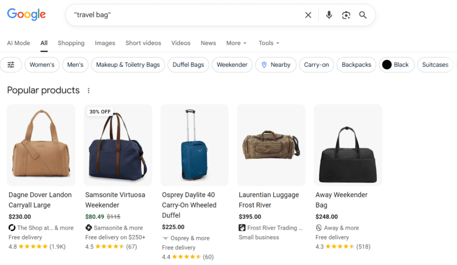Open Osprey Daylite 40 Carry-On title link
The height and width of the screenshot is (265, 457).
point(189,205)
